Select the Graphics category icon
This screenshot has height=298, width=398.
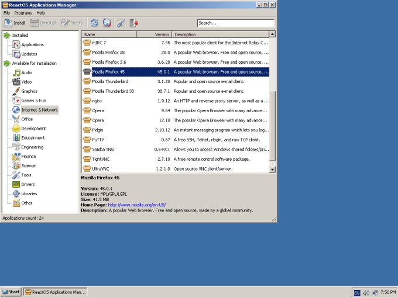(16, 91)
